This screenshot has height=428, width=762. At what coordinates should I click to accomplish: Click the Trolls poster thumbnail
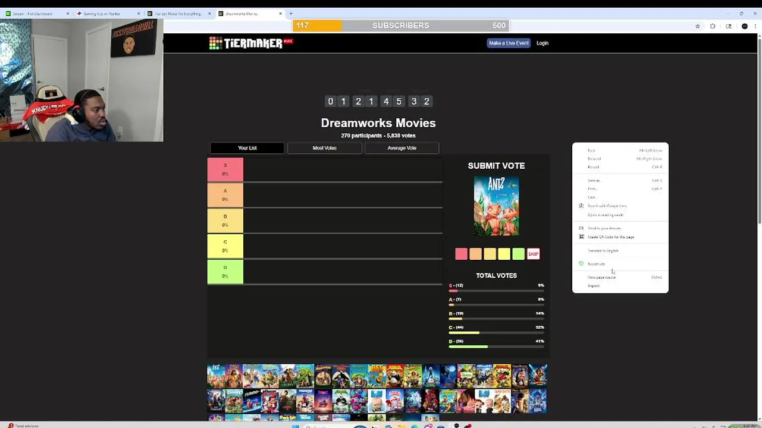[358, 401]
